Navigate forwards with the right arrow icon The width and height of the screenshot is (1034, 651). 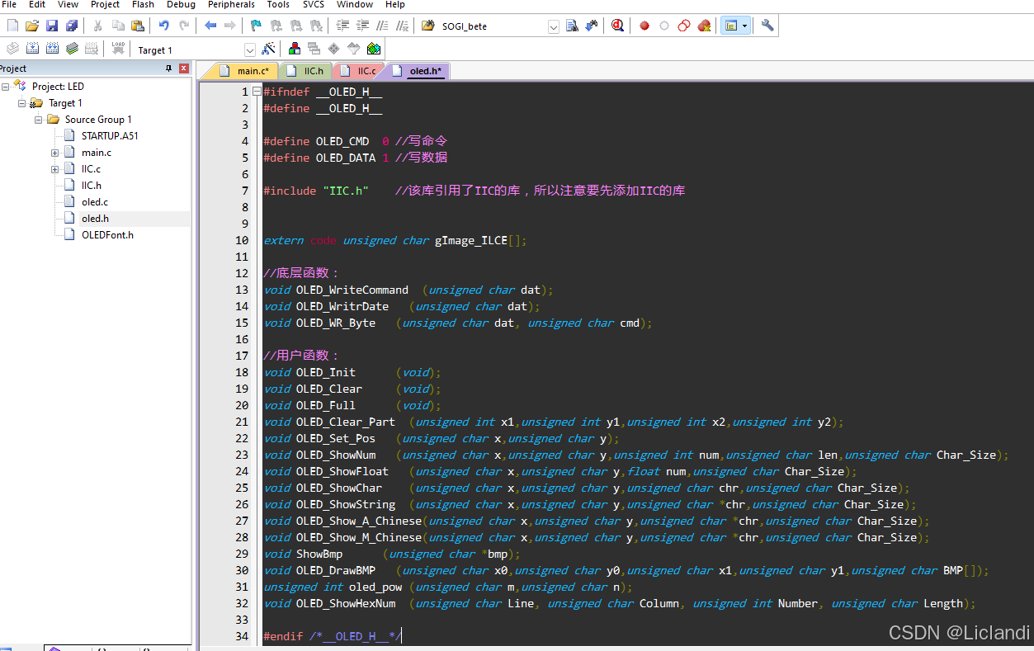(x=229, y=26)
